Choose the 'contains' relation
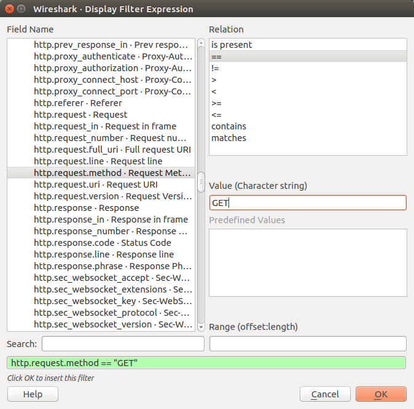Viewport: 414px width, 409px height. 308,126
